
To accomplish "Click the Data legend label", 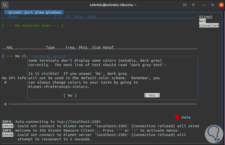I will [x=186, y=117].
